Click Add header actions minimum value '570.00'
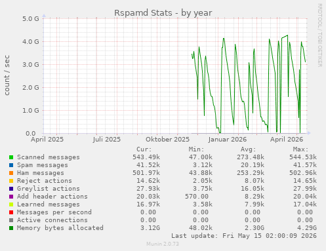This screenshot has height=251, width=326. (197, 197)
